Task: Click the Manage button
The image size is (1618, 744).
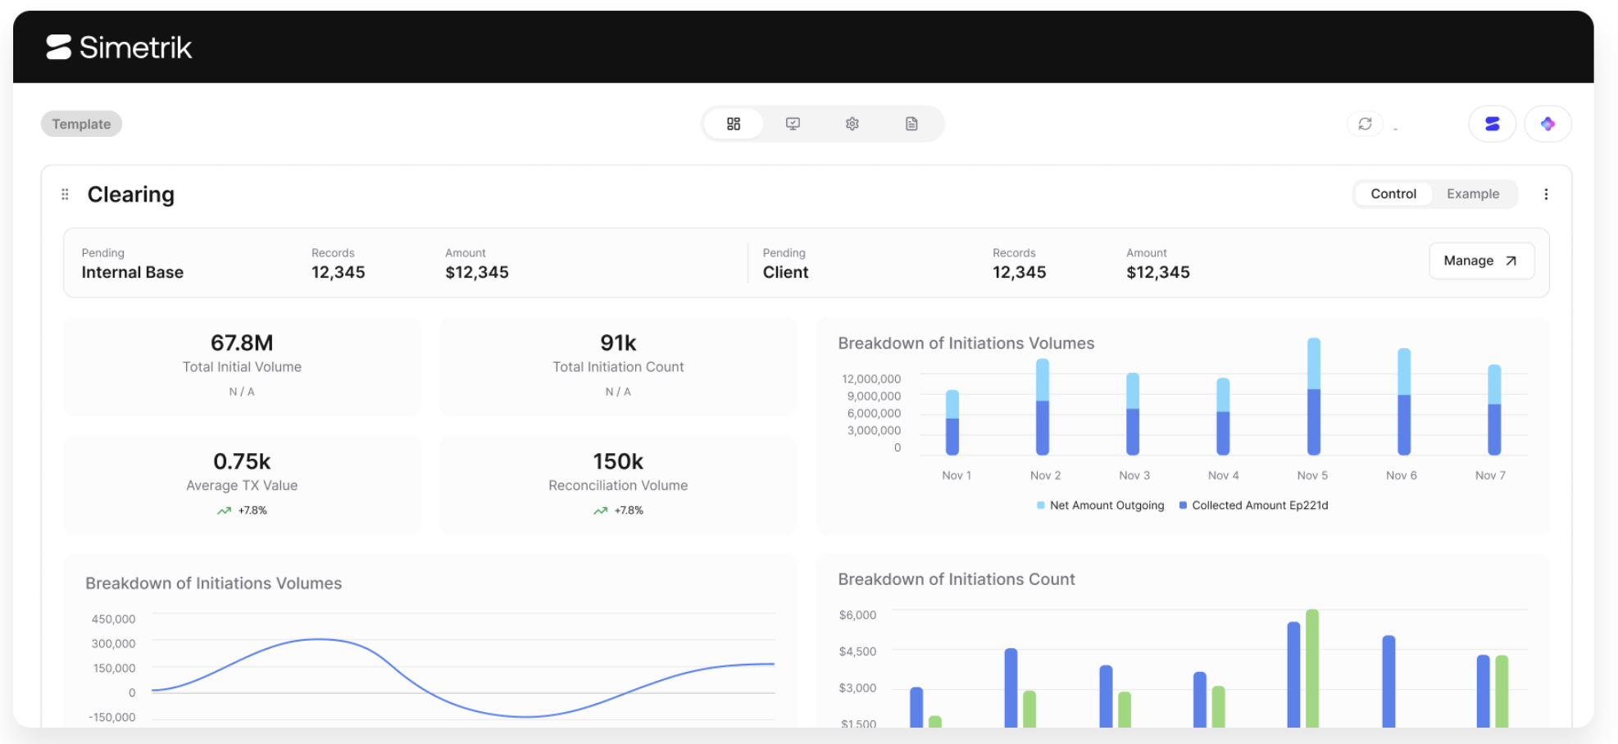Action: (1481, 261)
